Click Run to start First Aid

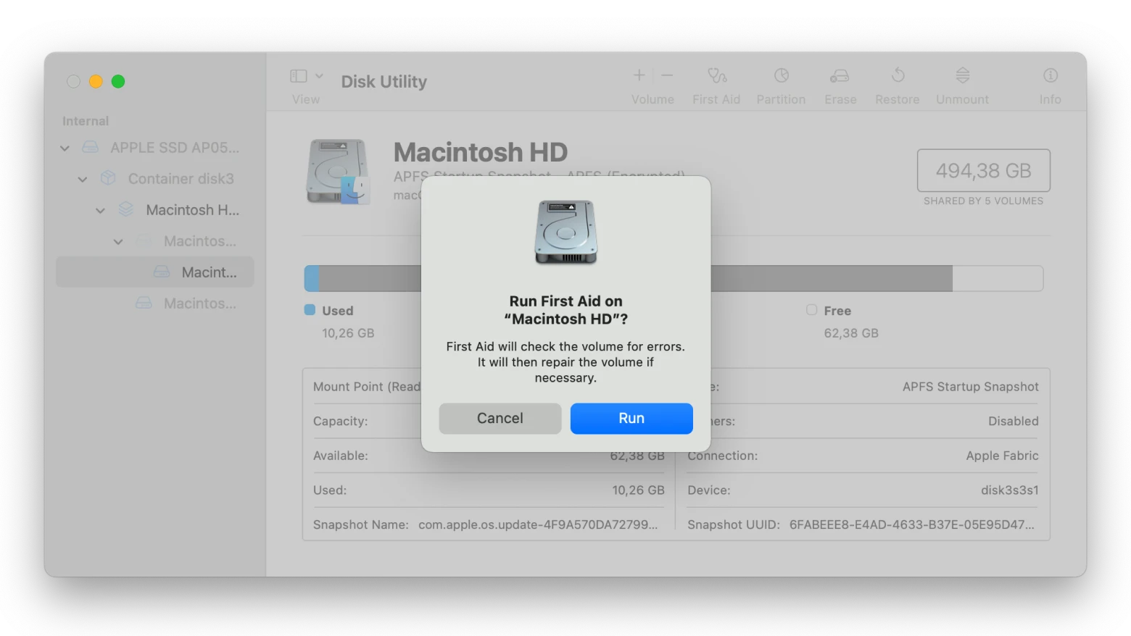631,419
